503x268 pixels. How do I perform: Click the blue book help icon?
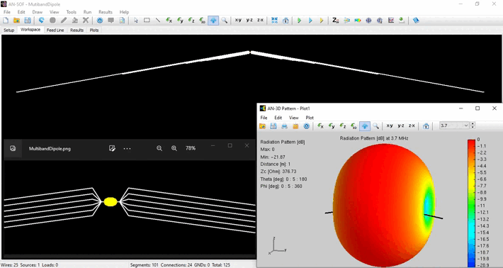pyautogui.click(x=416, y=21)
